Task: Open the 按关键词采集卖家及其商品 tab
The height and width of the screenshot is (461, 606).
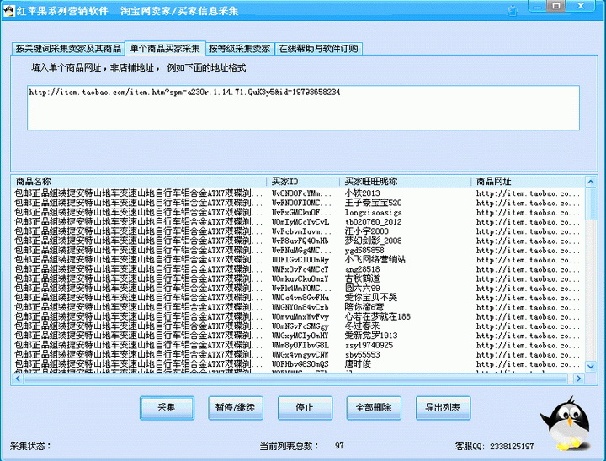Action: coord(68,48)
